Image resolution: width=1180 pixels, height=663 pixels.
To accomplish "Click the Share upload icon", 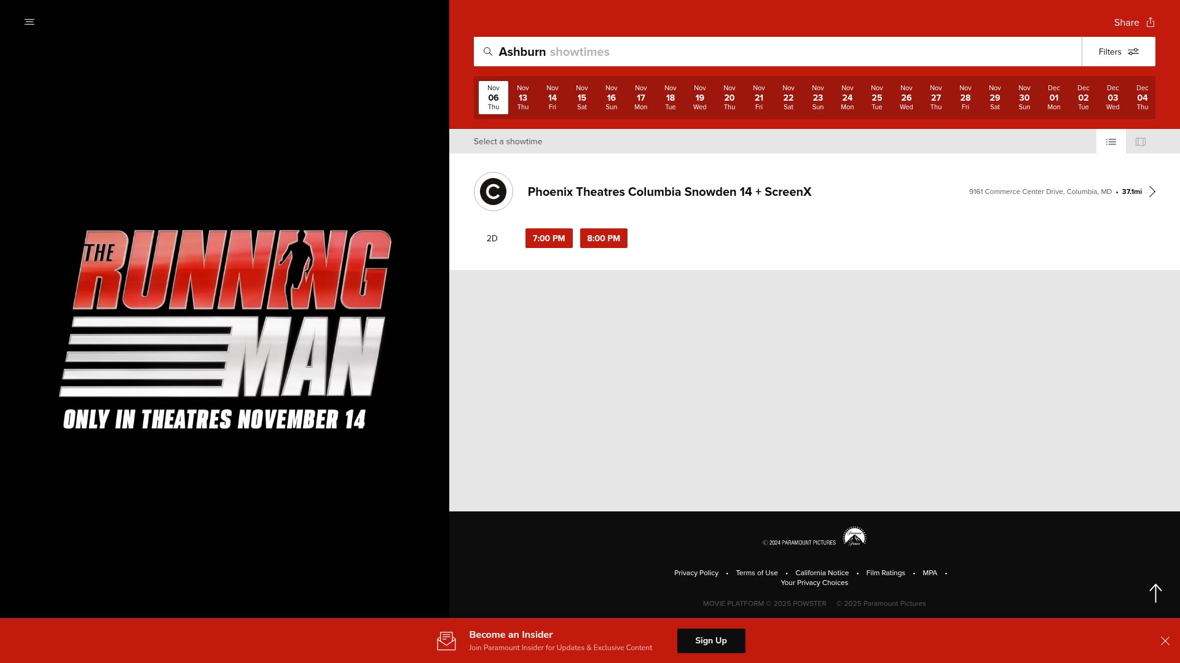I will pos(1150,22).
